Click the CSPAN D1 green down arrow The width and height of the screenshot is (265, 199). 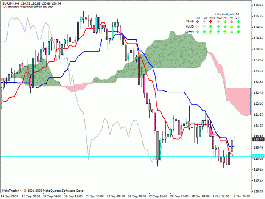tap(238, 32)
